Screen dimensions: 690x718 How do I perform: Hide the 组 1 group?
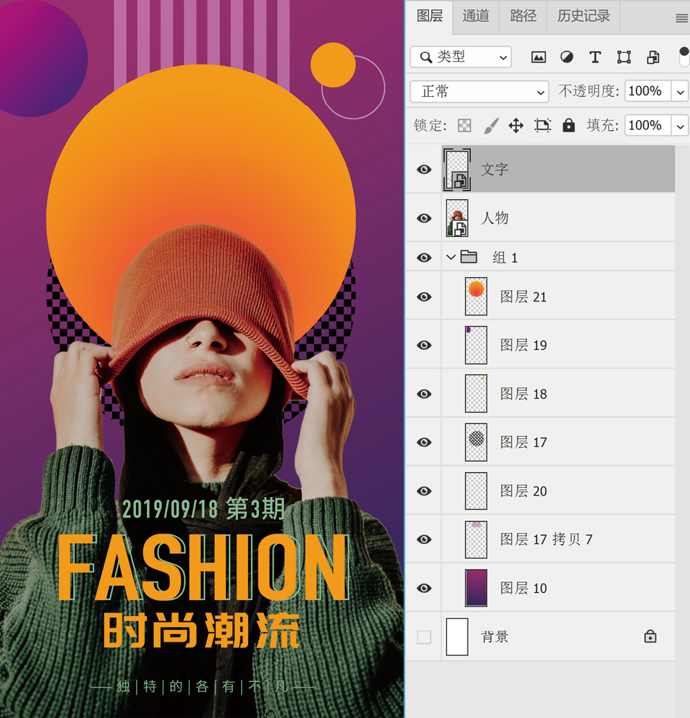click(424, 257)
